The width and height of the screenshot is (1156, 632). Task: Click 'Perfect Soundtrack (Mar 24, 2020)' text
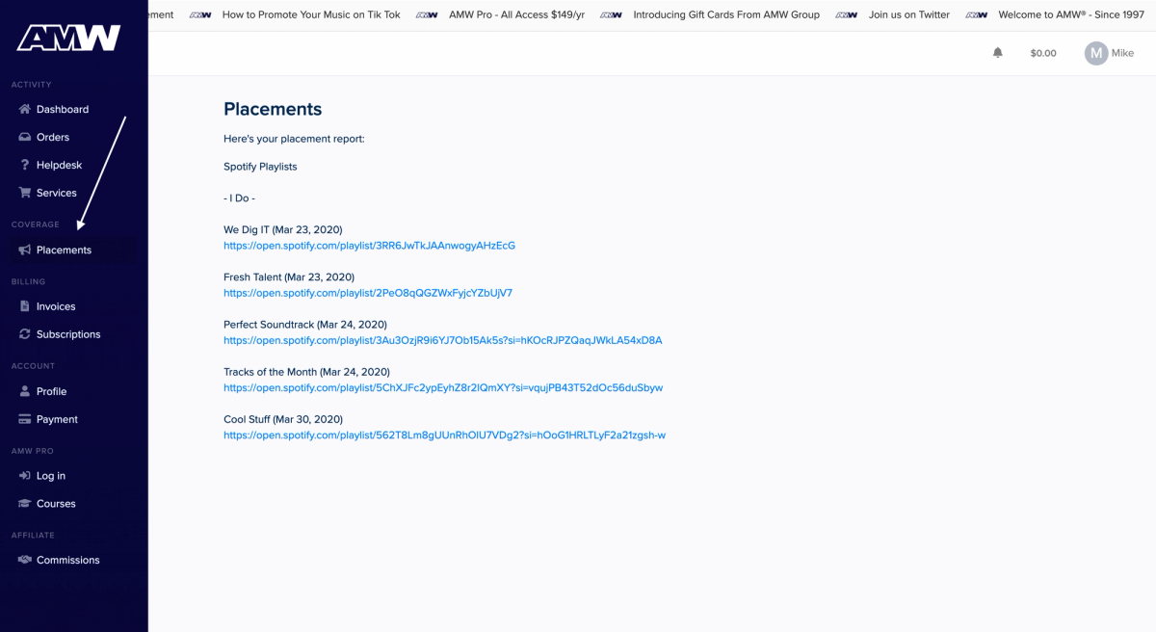click(305, 325)
